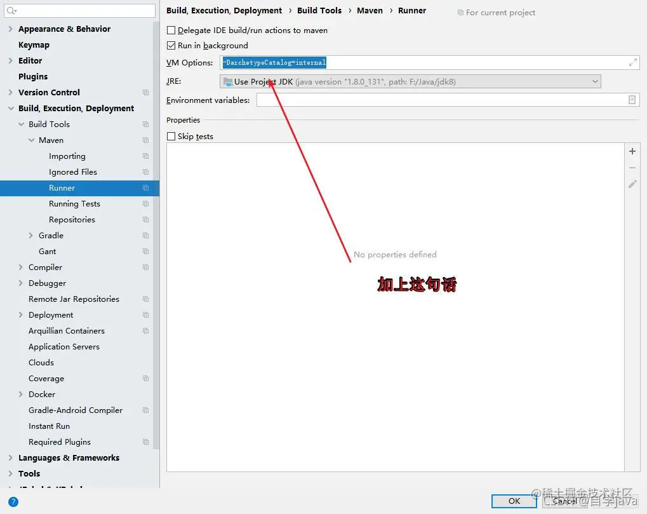647x514 pixels.
Task: Expand the Gradle node
Action: 31,235
